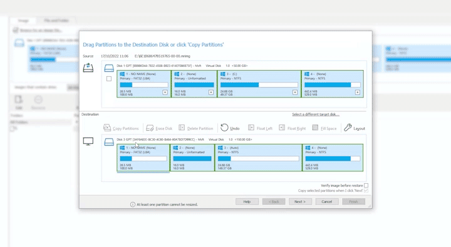Toggle checkbox on source partition 1 NO NAME
Image resolution: width=451 pixels, height=247 pixels.
click(165, 92)
